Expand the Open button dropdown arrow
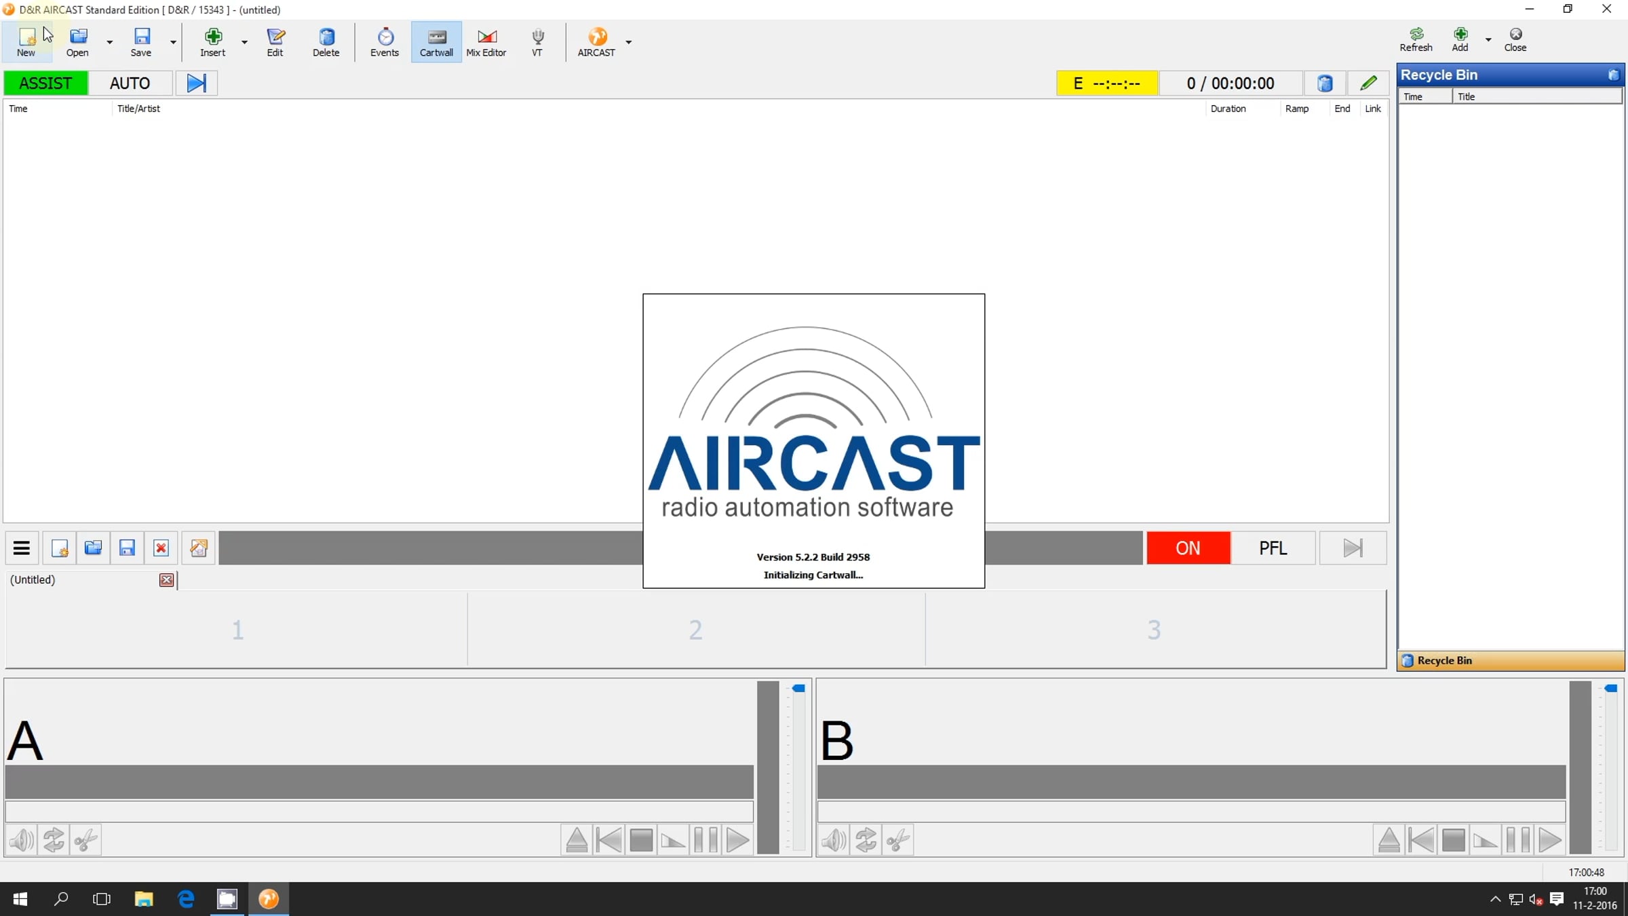The height and width of the screenshot is (916, 1628). tap(109, 42)
